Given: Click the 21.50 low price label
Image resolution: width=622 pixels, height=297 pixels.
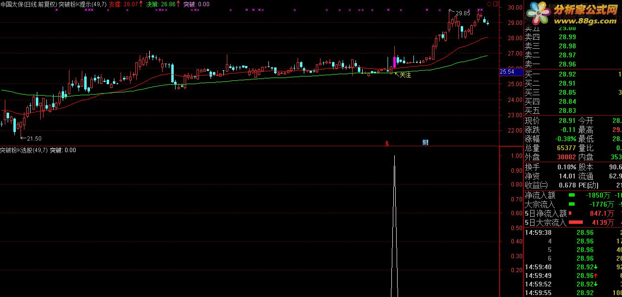Looking at the screenshot, I should point(34,138).
